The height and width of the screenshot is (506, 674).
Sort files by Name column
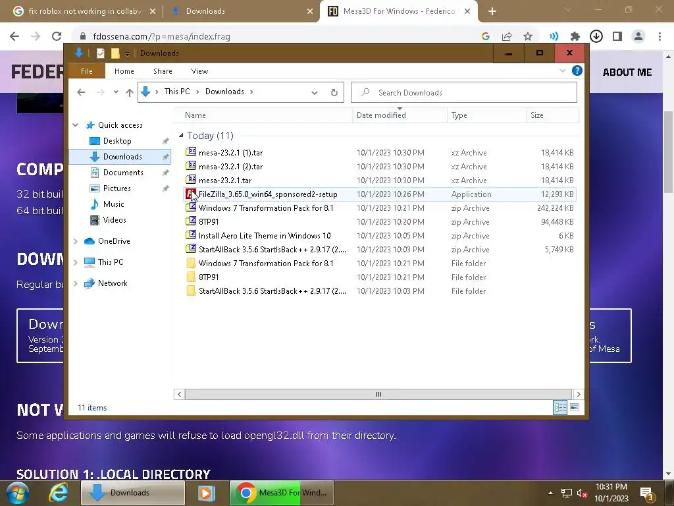coord(263,115)
